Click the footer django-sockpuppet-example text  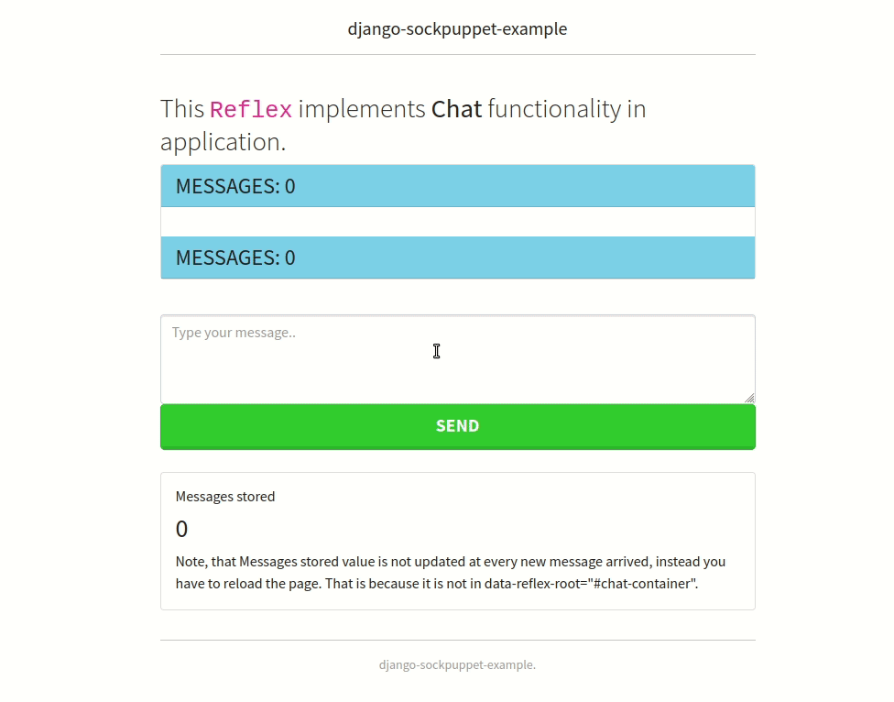point(457,664)
